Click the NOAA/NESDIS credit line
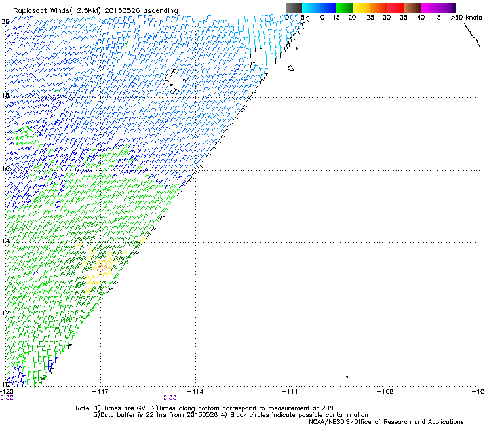Viewport: 485px width, 426px height. [386, 422]
